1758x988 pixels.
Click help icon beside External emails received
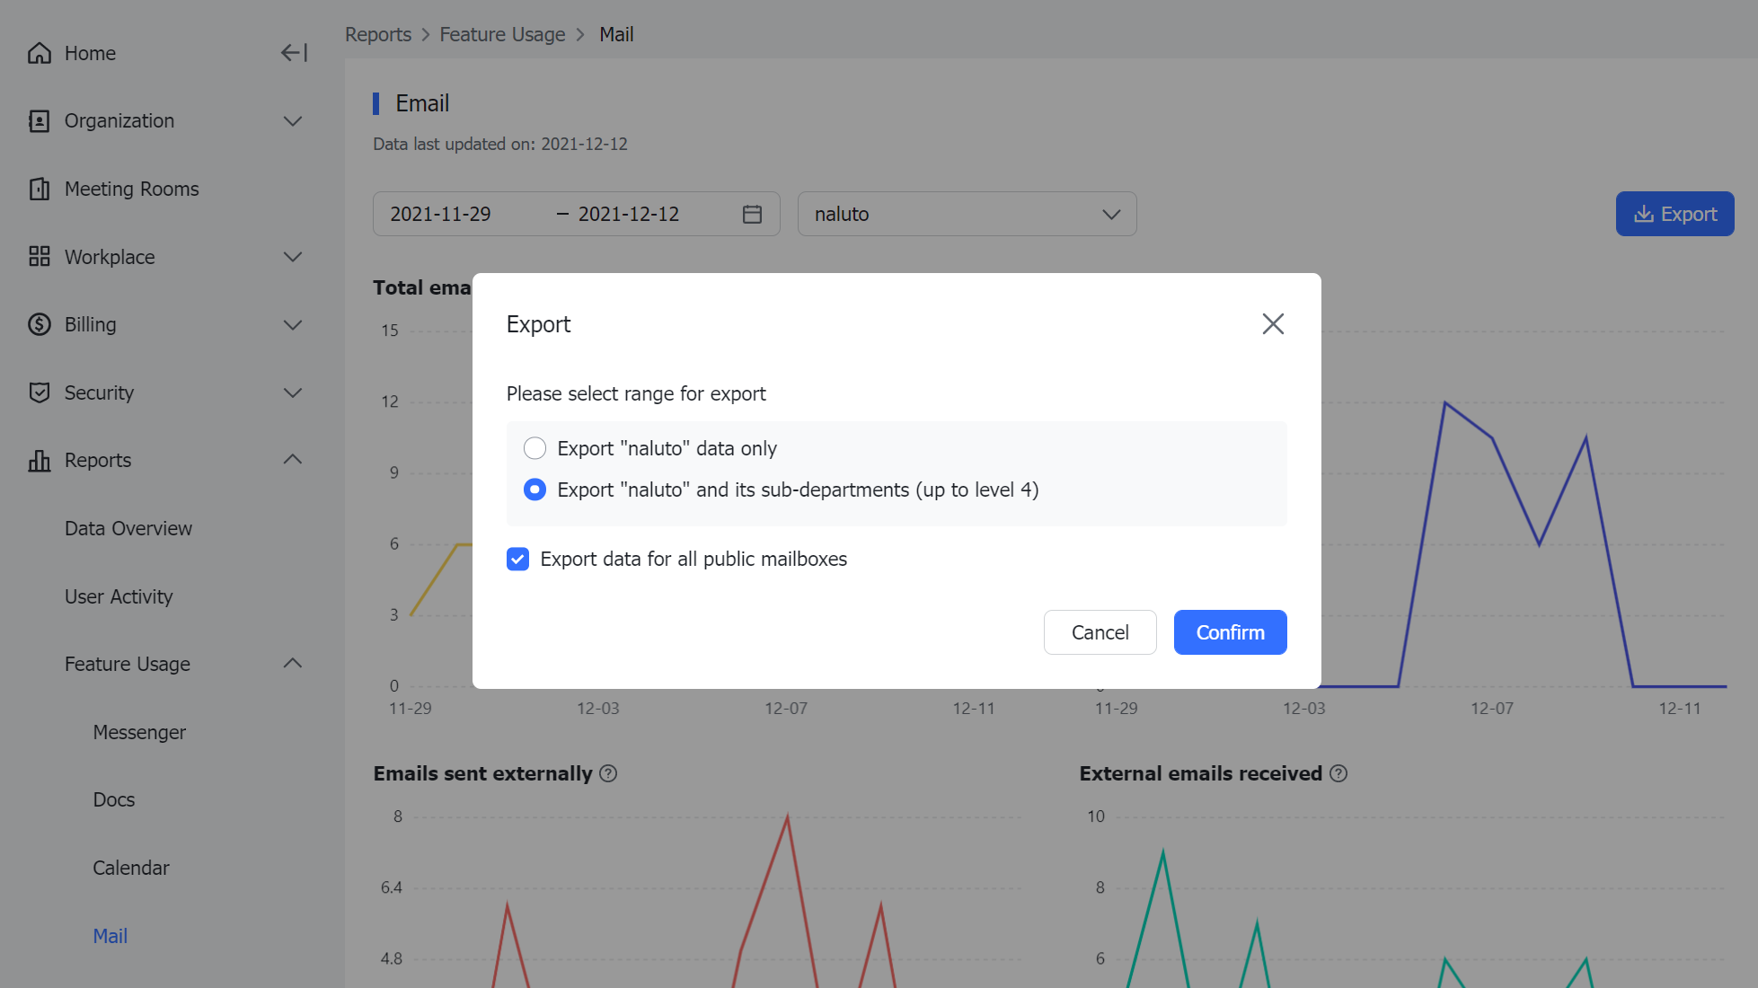[1338, 773]
